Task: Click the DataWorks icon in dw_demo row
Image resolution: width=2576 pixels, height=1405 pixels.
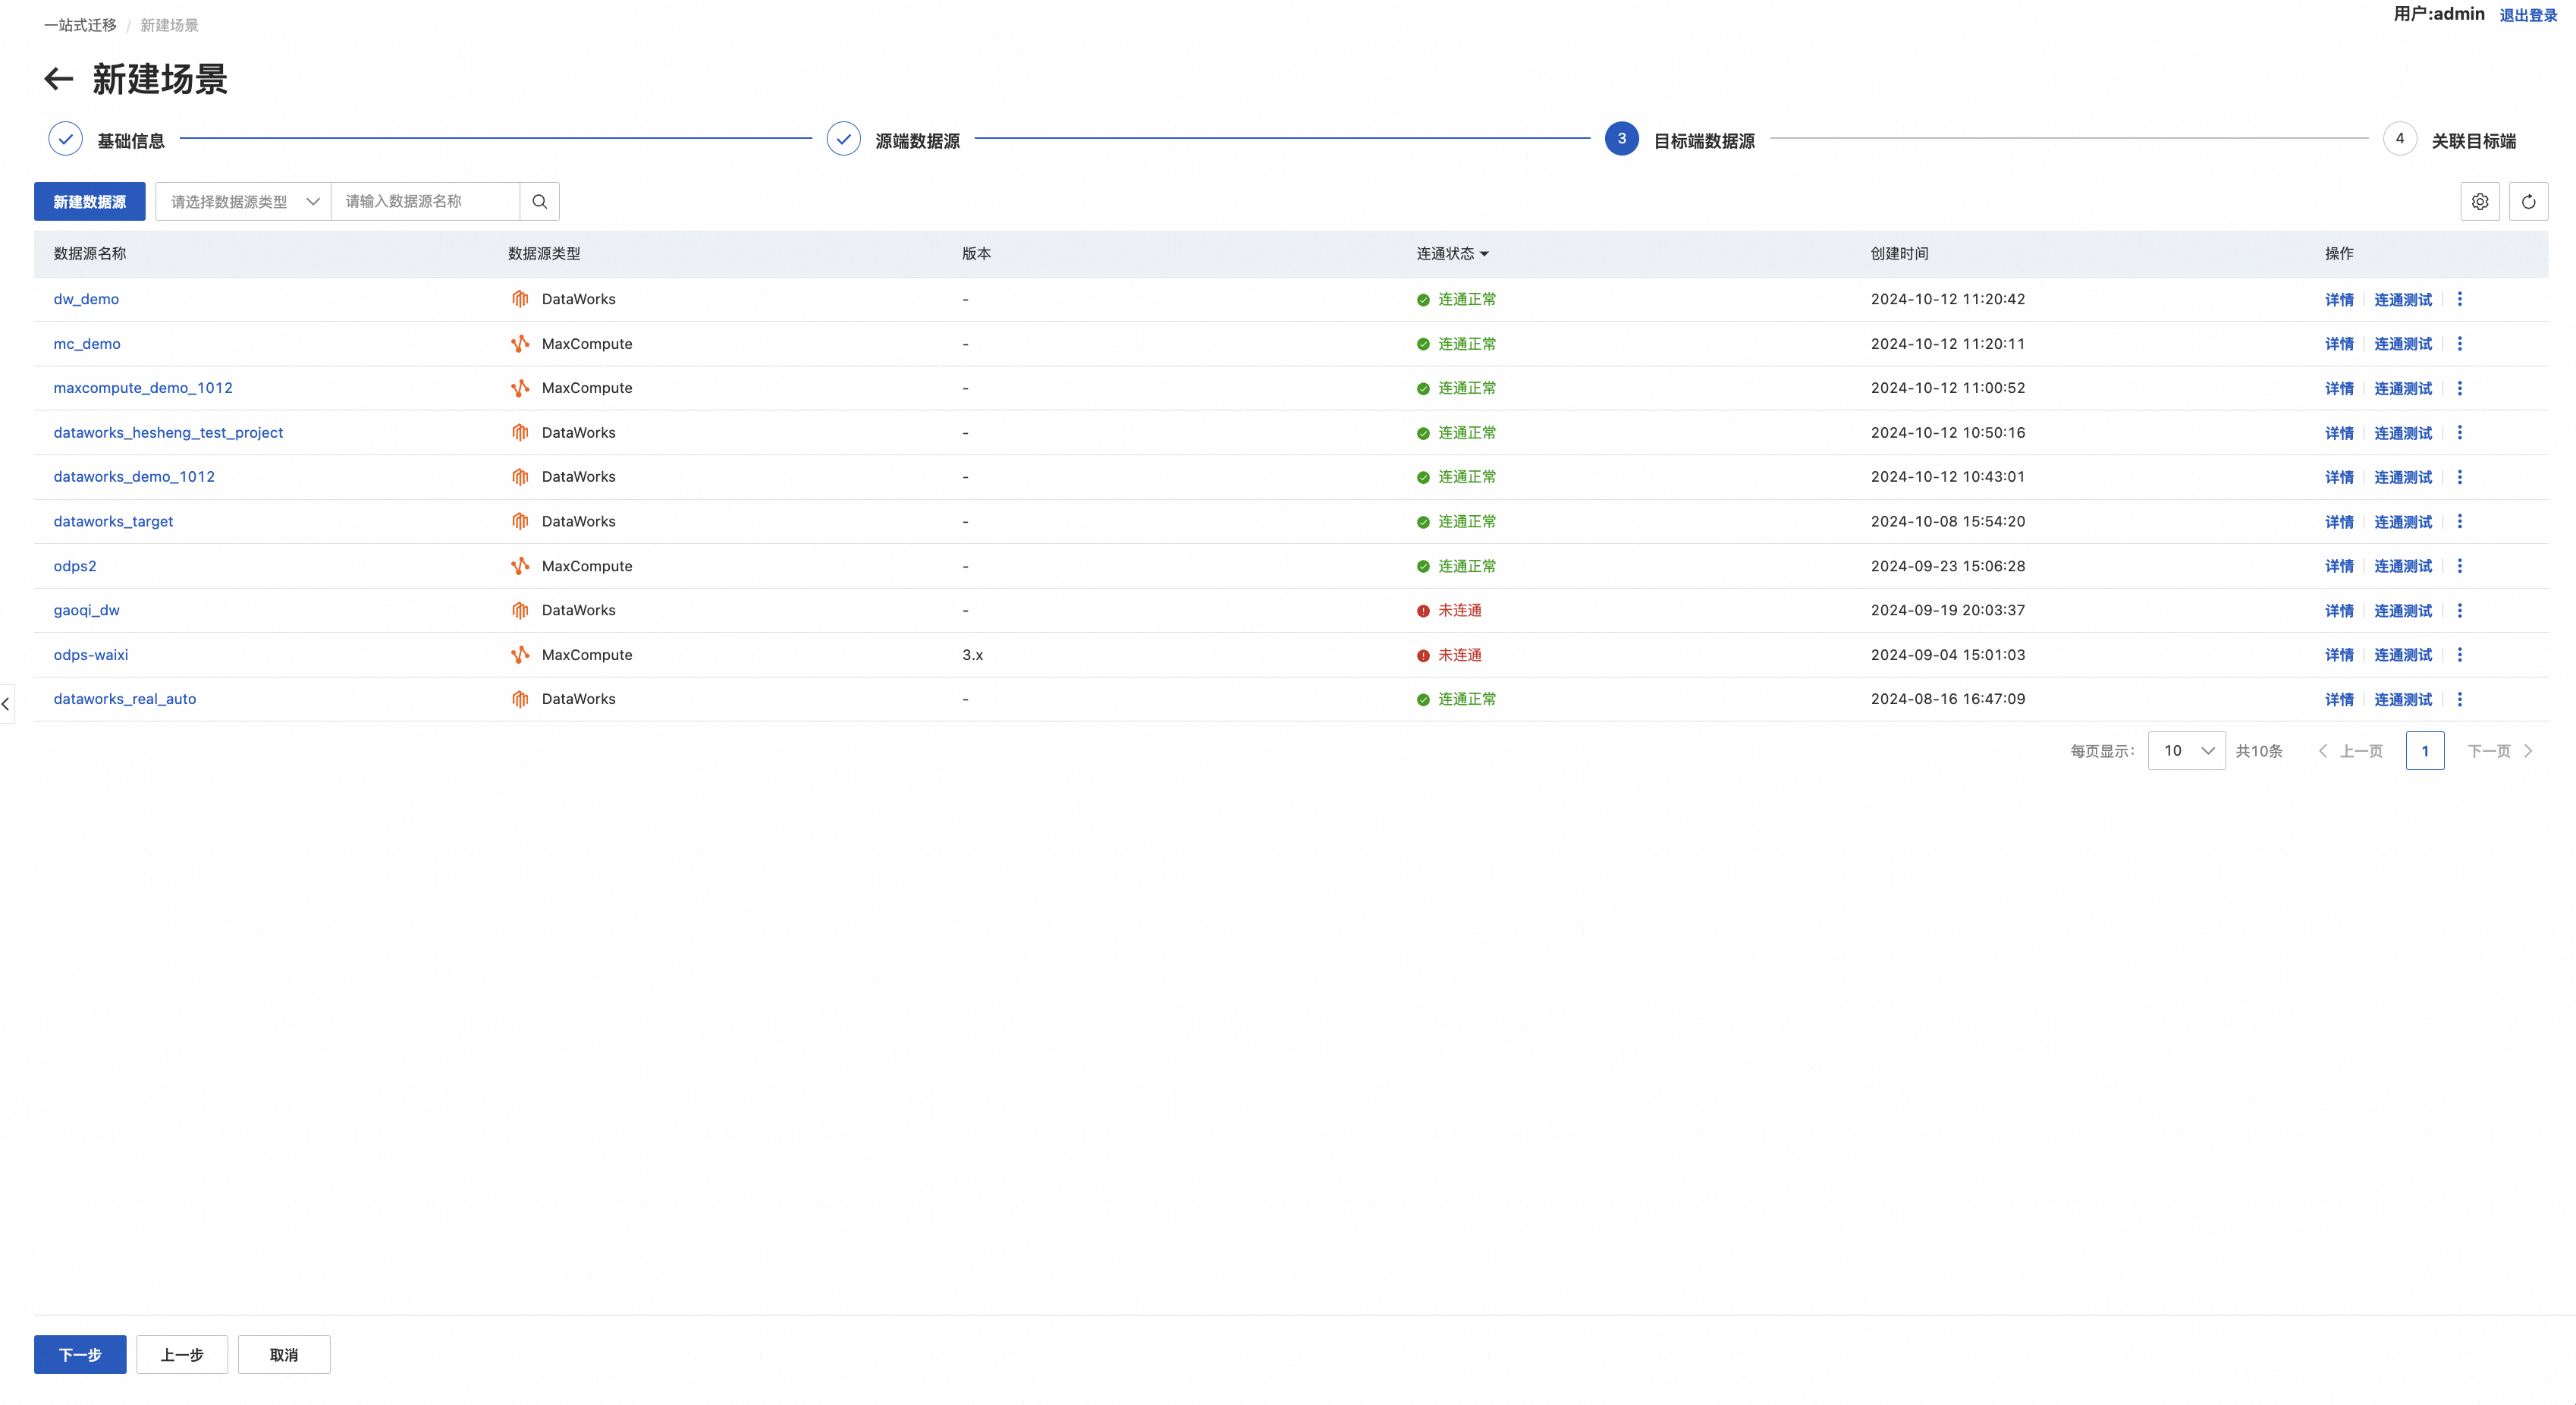Action: click(520, 299)
